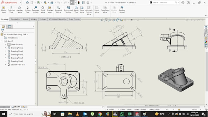This screenshot has height=117, width=208.
Task: Choose the Broken-out Section tool
Action: click(68, 10)
